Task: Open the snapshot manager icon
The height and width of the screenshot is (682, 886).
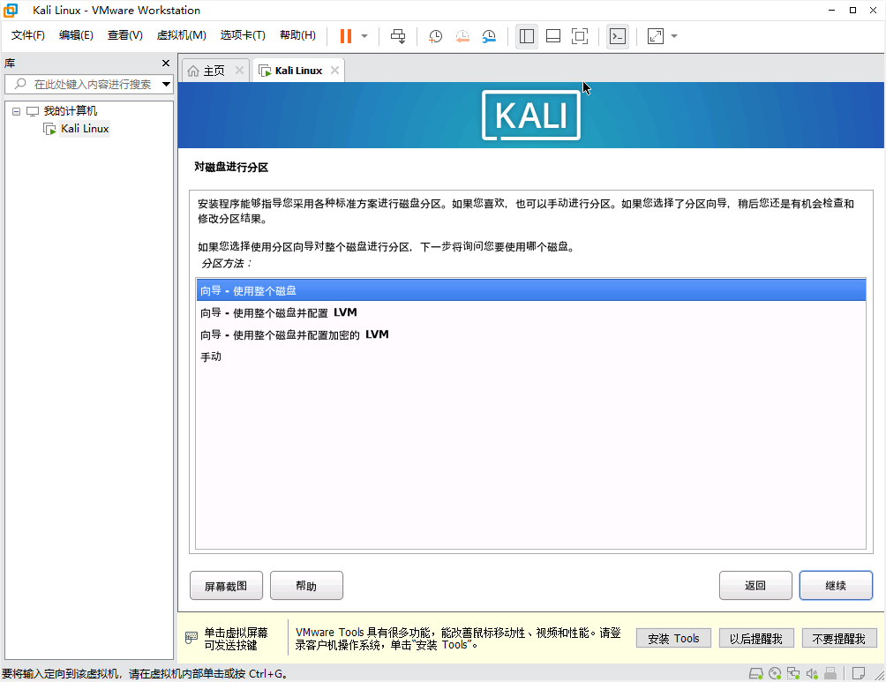Action: 489,36
